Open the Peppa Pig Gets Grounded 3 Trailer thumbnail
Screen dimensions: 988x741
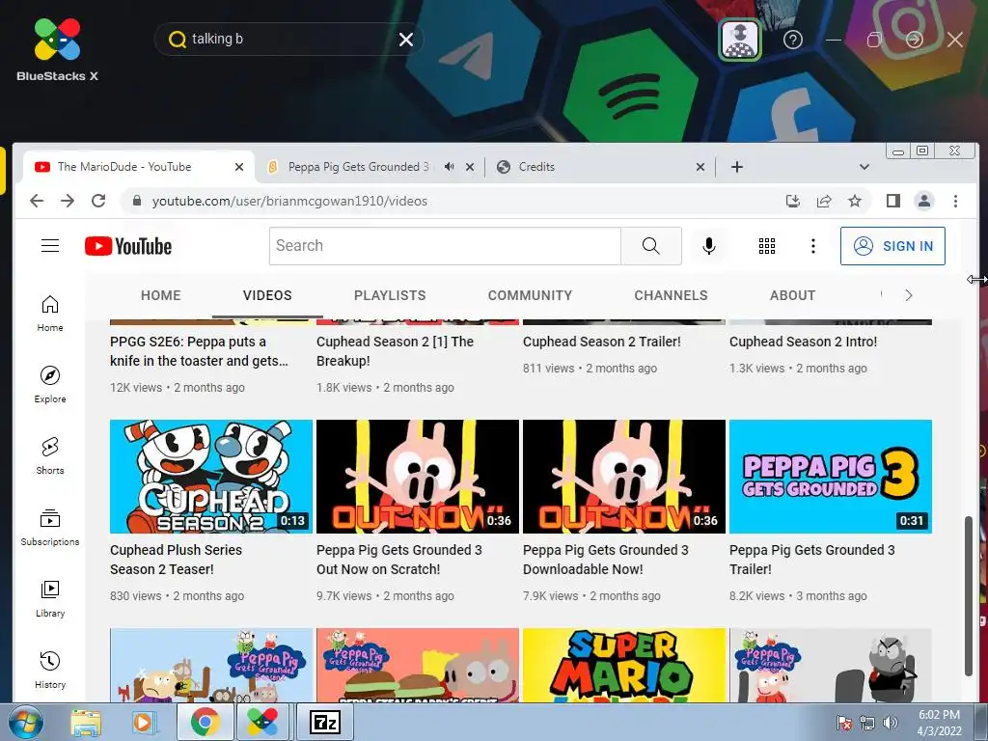coord(831,477)
